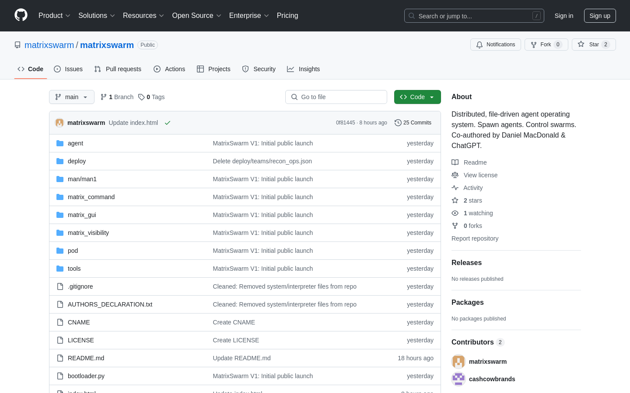
Task: Click the CNAME file icon
Action: [x=60, y=322]
